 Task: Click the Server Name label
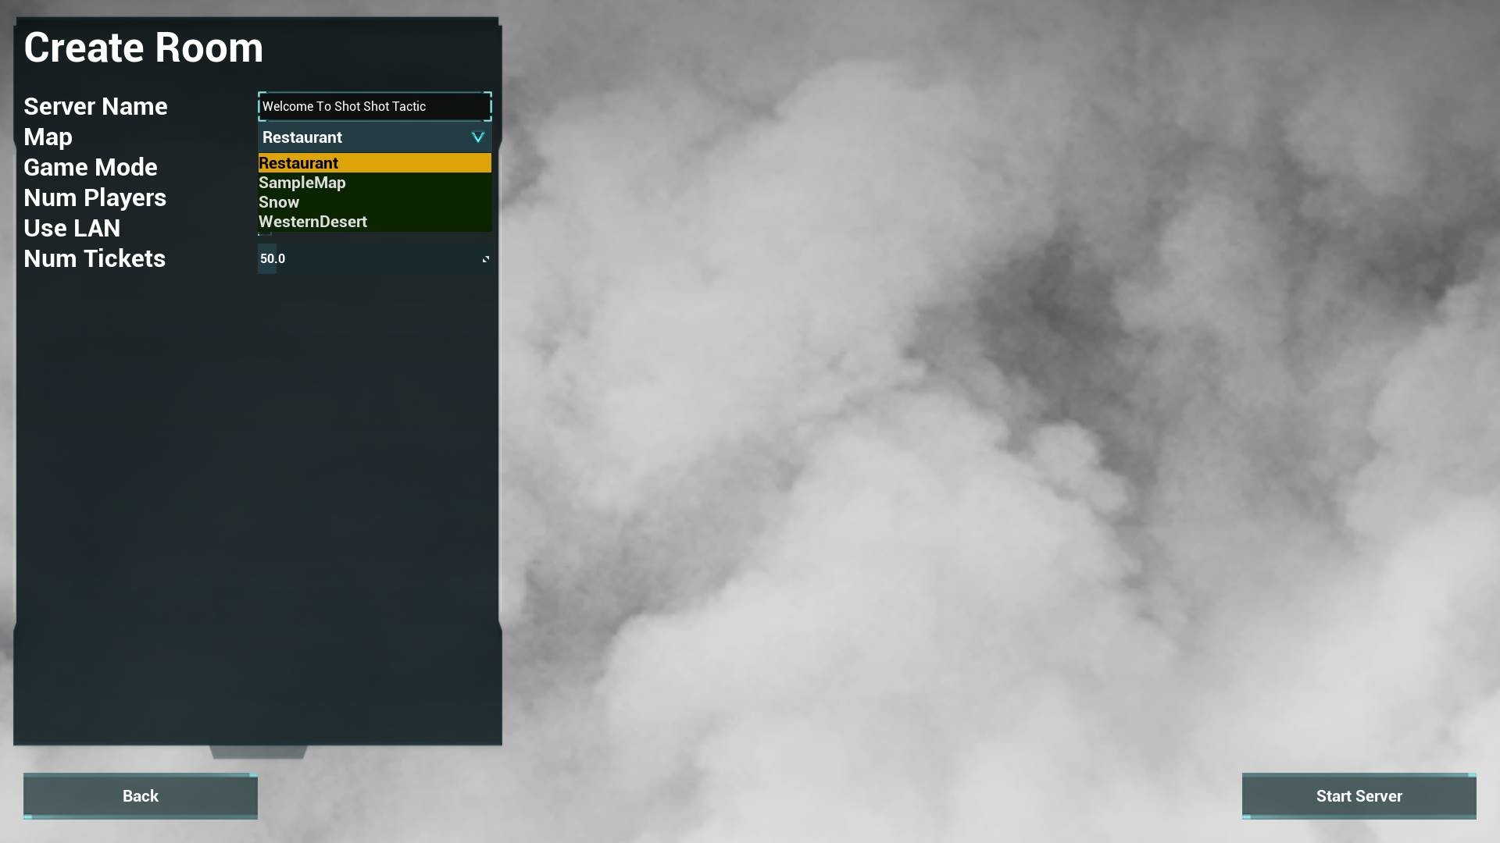point(95,106)
